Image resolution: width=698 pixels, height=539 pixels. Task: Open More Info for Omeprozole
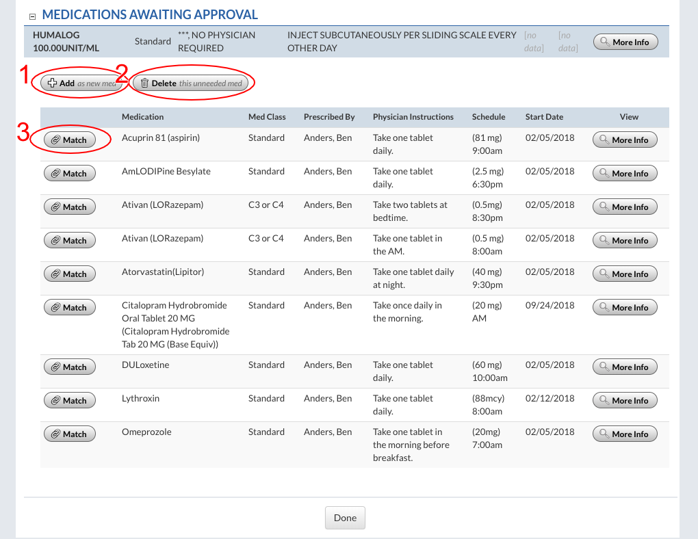pos(624,434)
